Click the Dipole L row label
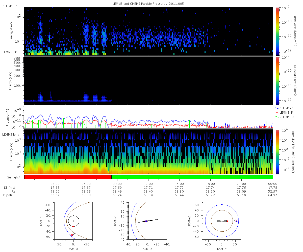The width and height of the screenshot is (303, 252). [x=10, y=195]
